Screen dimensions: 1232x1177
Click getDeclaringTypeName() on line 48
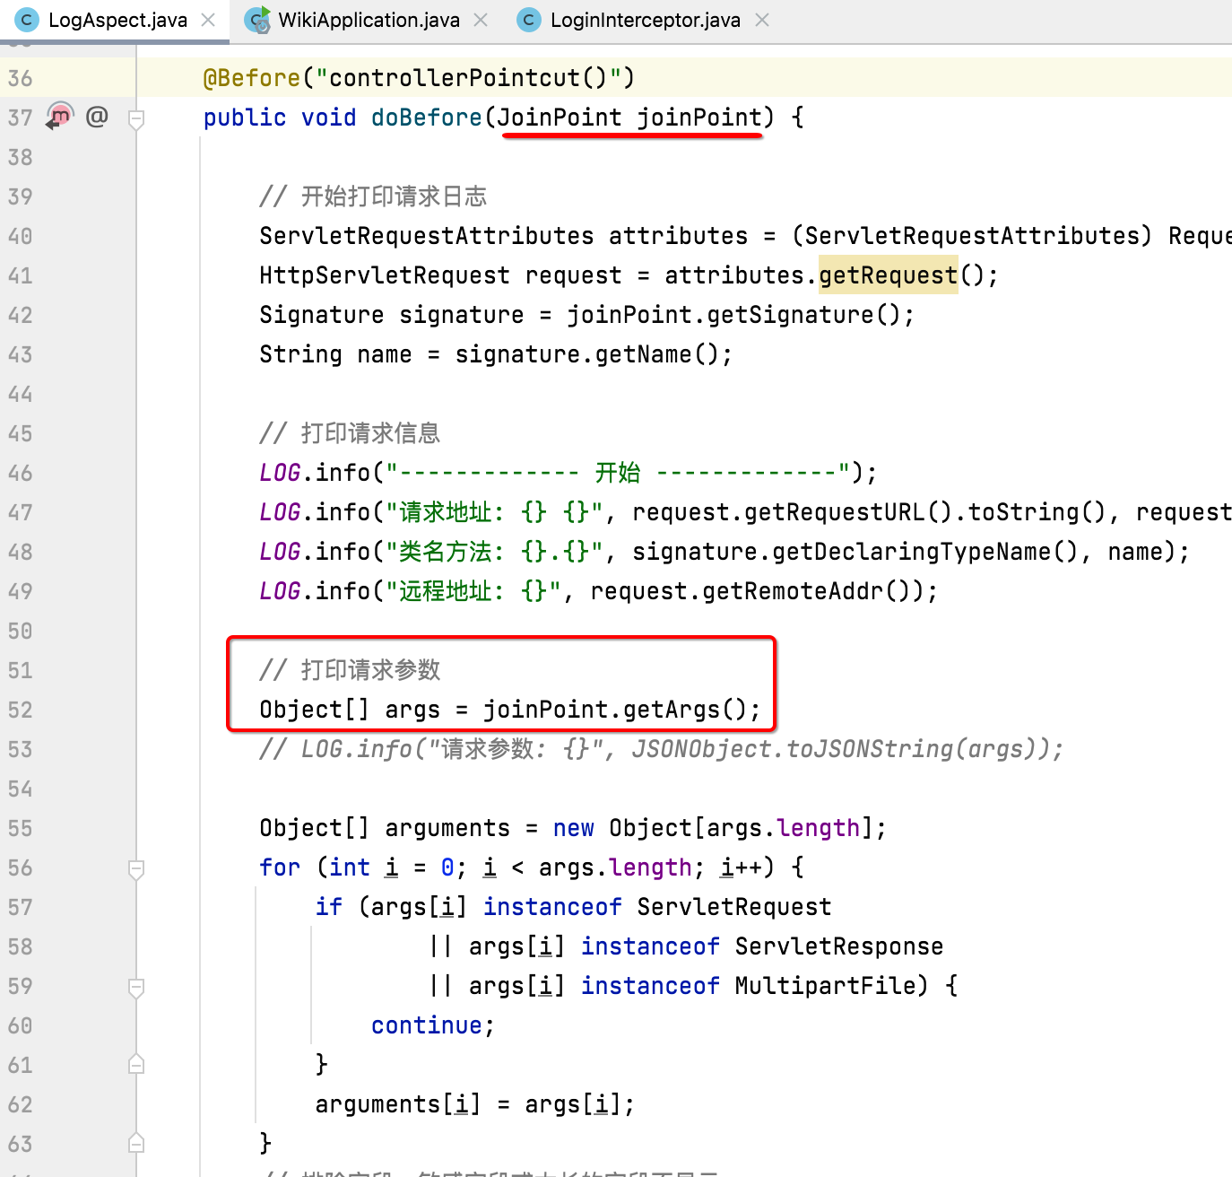(926, 552)
